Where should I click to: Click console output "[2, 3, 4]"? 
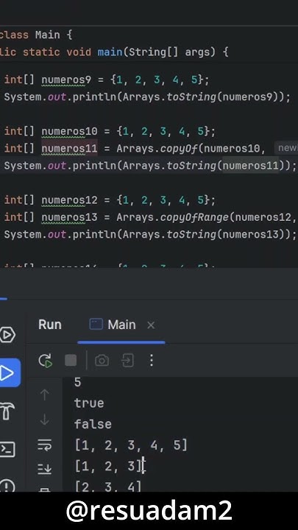tap(108, 487)
